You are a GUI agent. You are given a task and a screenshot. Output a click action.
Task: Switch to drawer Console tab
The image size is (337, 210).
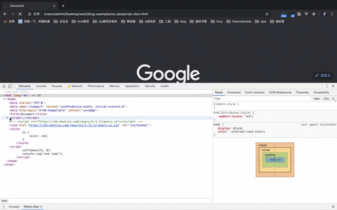[x=14, y=206]
